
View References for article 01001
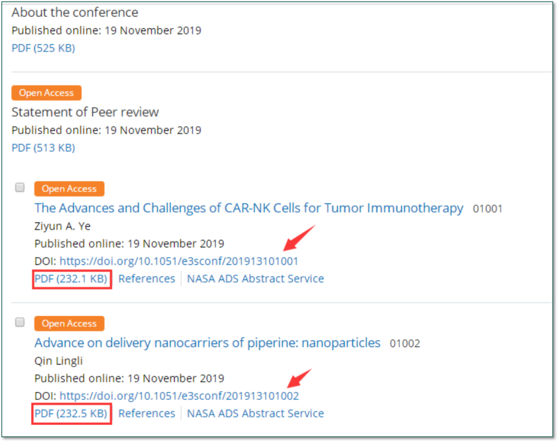(147, 279)
